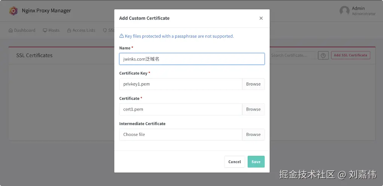Browse for the Certificate file
383x186 pixels.
(x=253, y=109)
